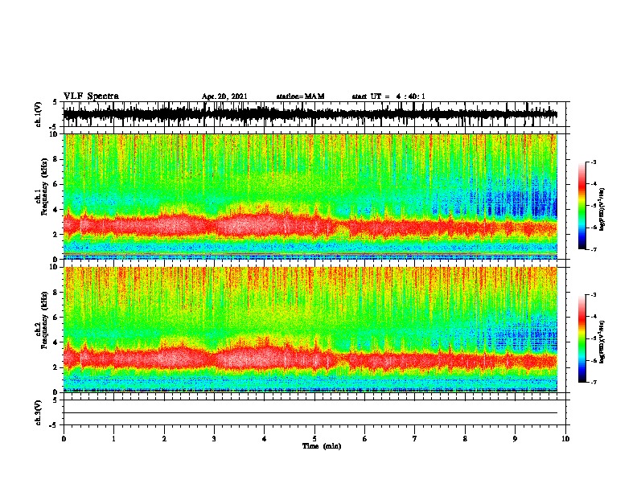Click the black ch.1 voltage waveform trace
Screen dimensions: 637x492
[310, 113]
